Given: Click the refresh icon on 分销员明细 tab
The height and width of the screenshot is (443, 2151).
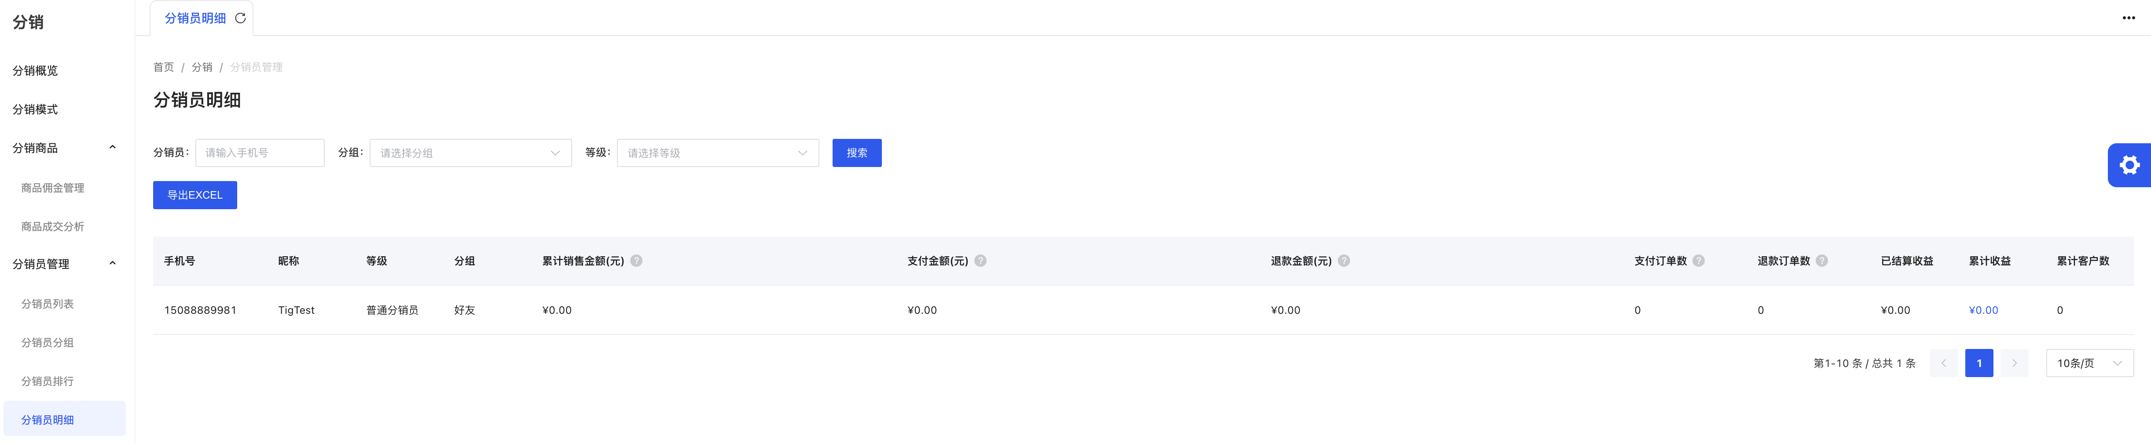Looking at the screenshot, I should coord(240,18).
